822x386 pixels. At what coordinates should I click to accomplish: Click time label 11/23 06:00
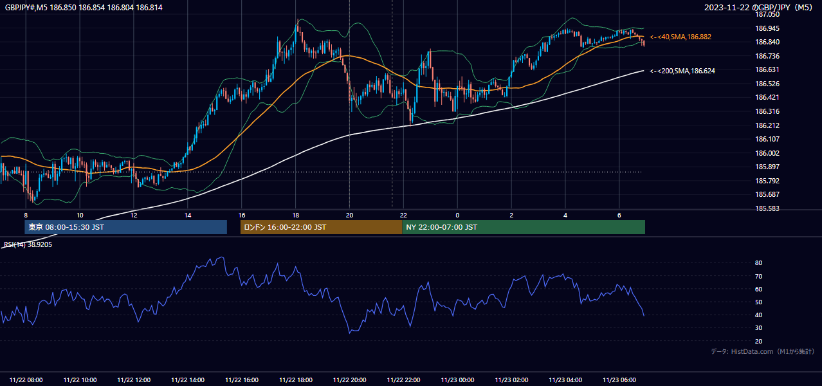tap(619, 380)
